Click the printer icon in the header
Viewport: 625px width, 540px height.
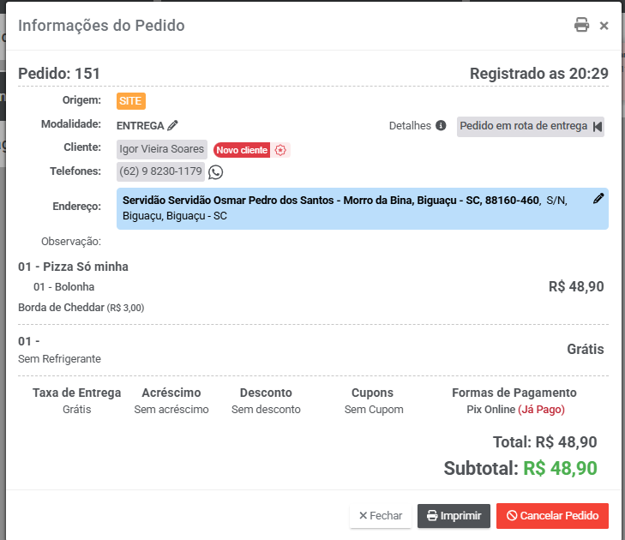581,25
